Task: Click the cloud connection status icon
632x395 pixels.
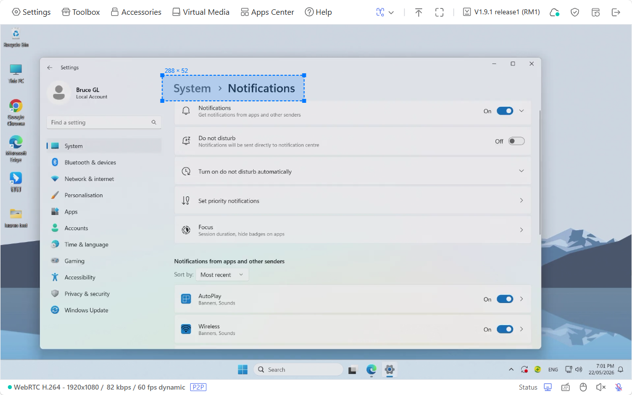Action: coord(555,12)
